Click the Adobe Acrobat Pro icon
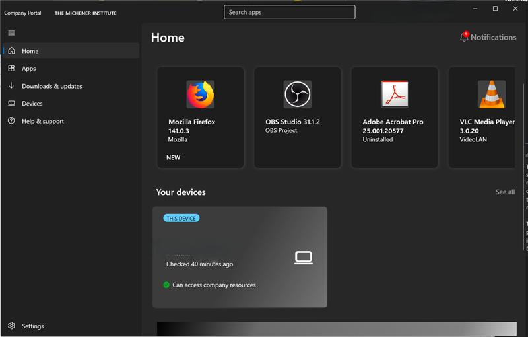 click(x=395, y=94)
